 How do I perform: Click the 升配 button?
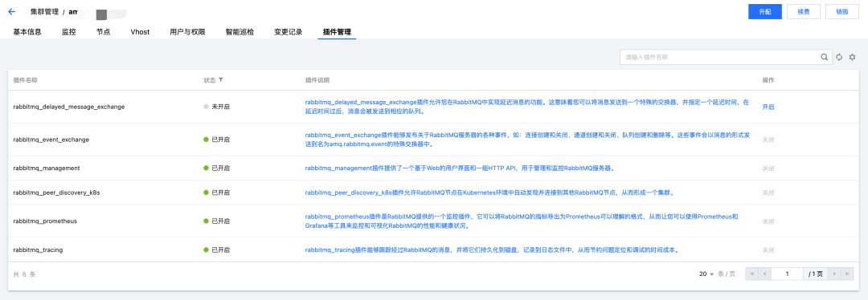(x=764, y=11)
